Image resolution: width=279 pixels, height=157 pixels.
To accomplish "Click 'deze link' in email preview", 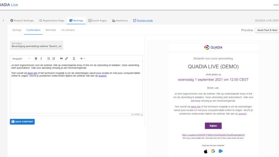I will click(196, 107).
